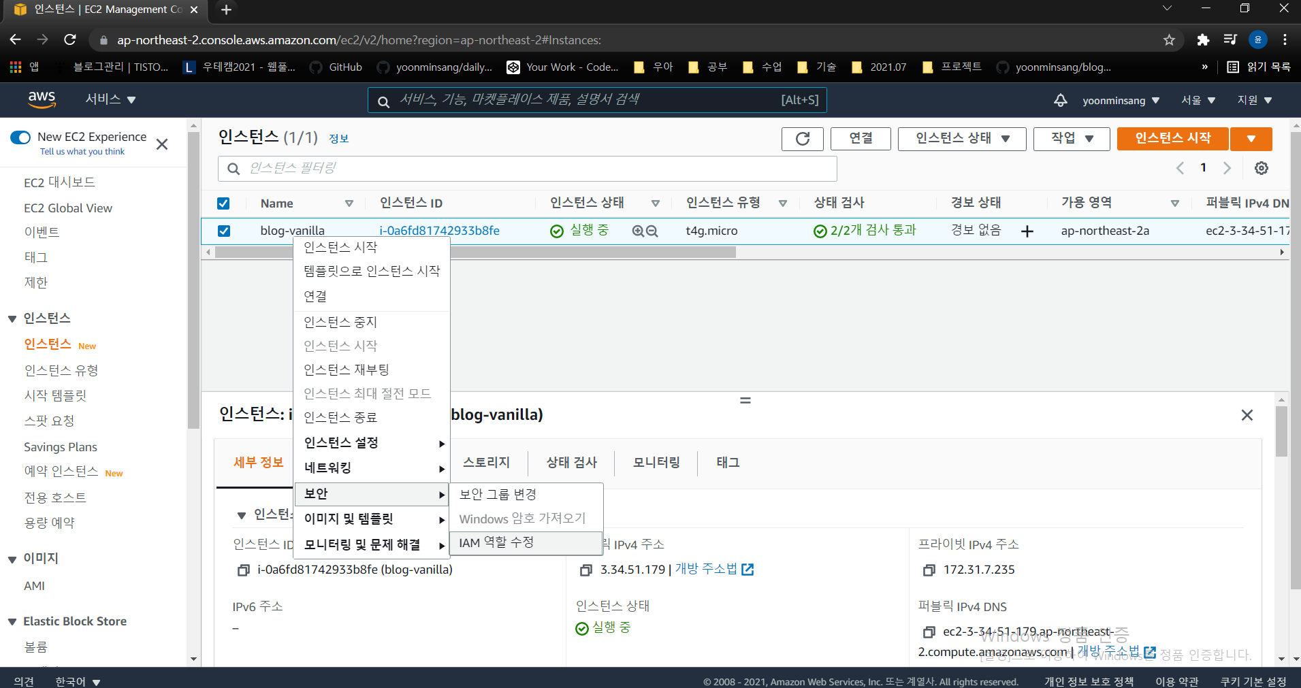
Task: Click zoom-in icon next to instance state
Action: (638, 231)
